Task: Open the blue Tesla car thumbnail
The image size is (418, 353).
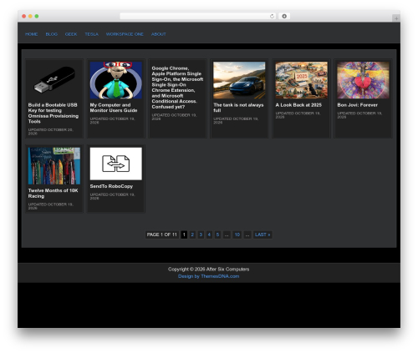Action: (239, 80)
